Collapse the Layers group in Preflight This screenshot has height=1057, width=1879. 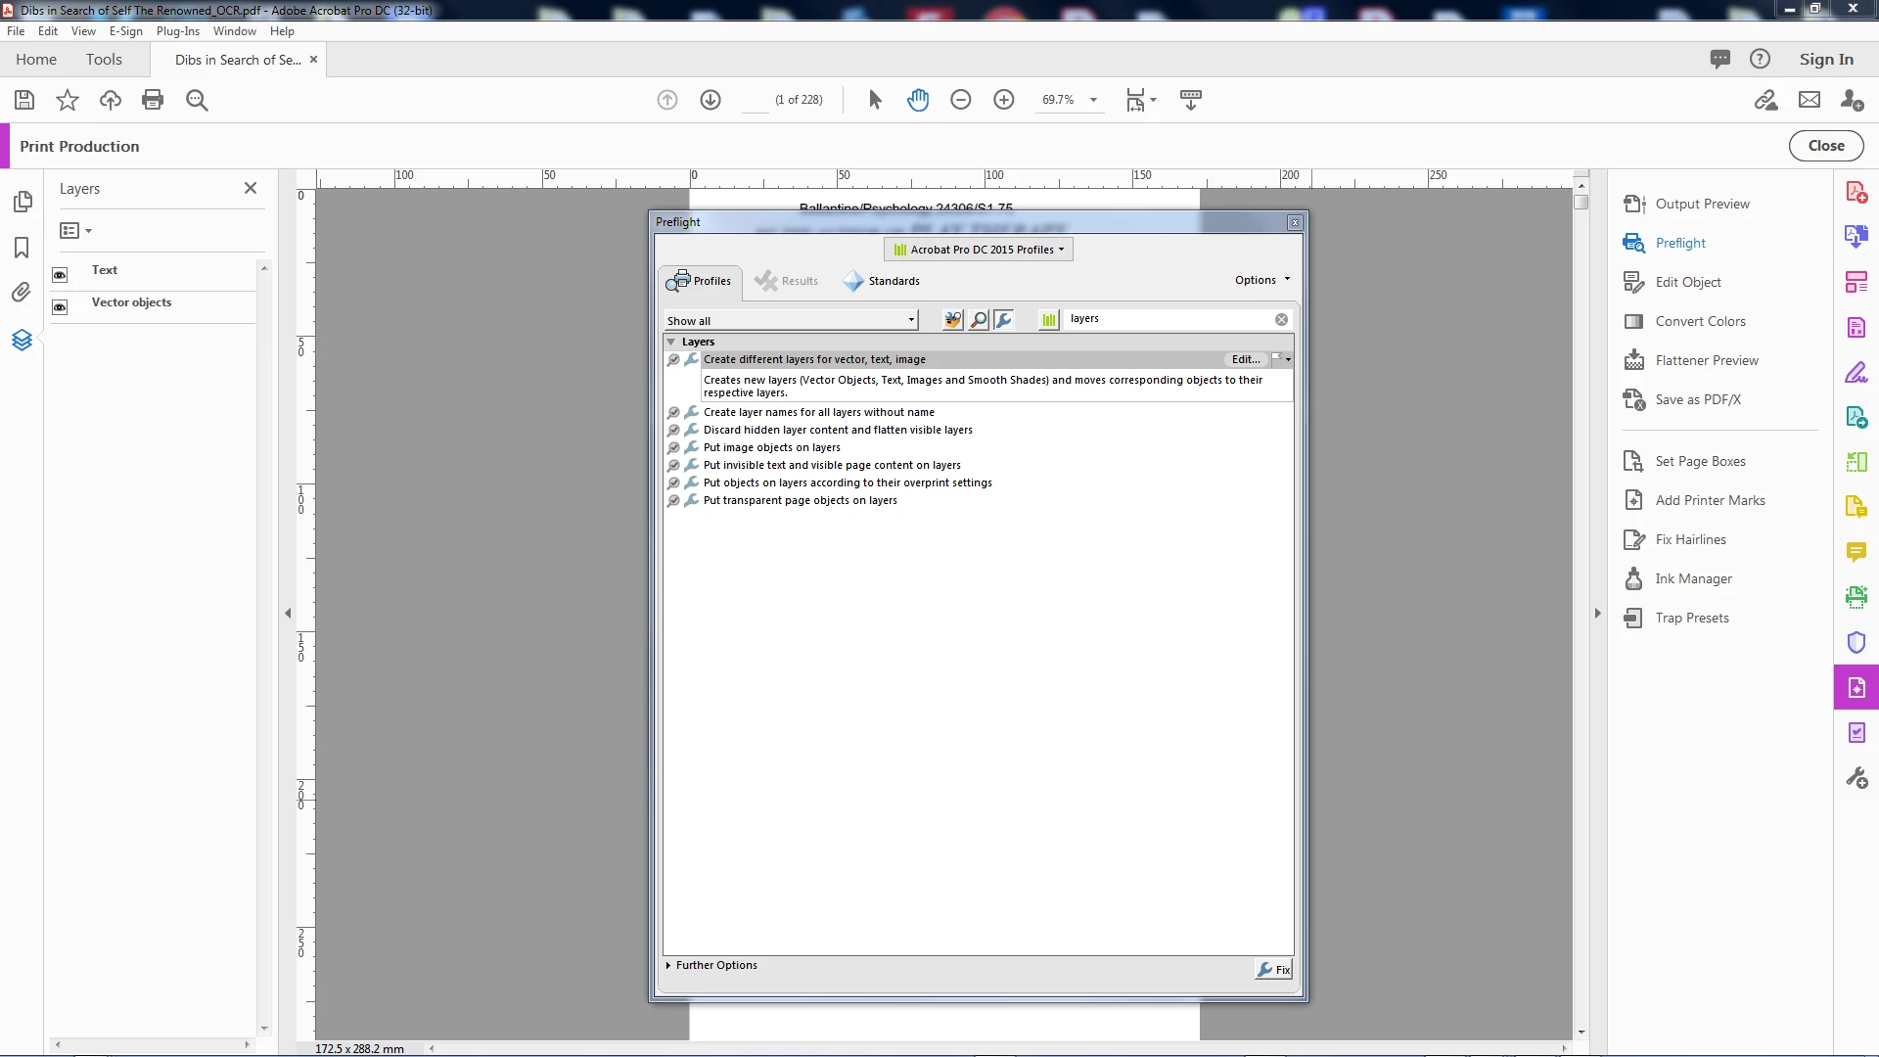pos(670,342)
